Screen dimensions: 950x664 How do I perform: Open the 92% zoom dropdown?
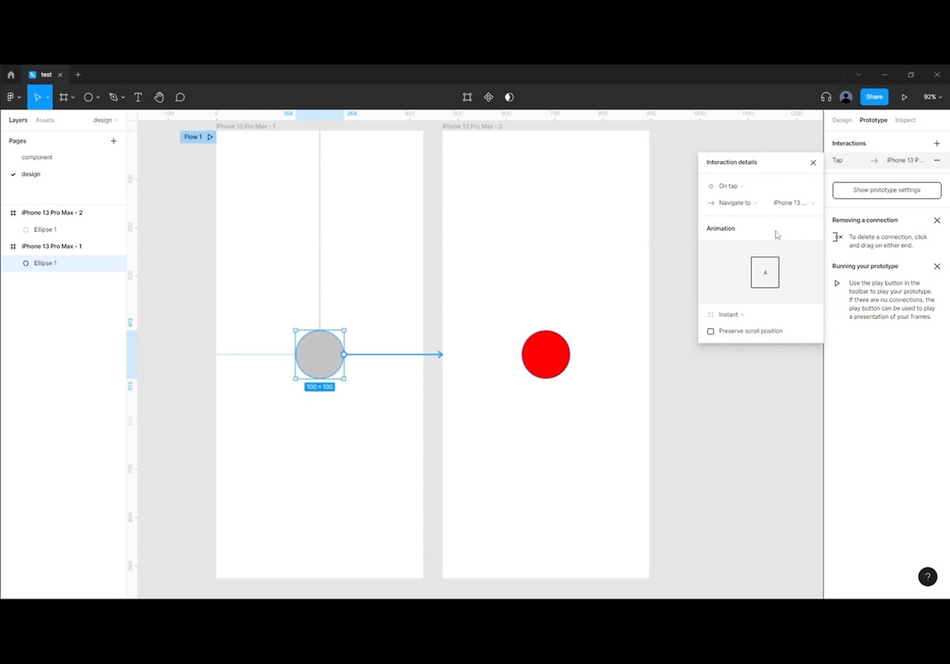(932, 97)
